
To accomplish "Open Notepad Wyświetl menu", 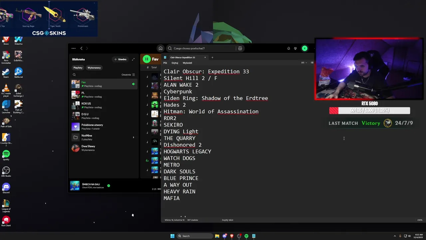I will [187, 63].
